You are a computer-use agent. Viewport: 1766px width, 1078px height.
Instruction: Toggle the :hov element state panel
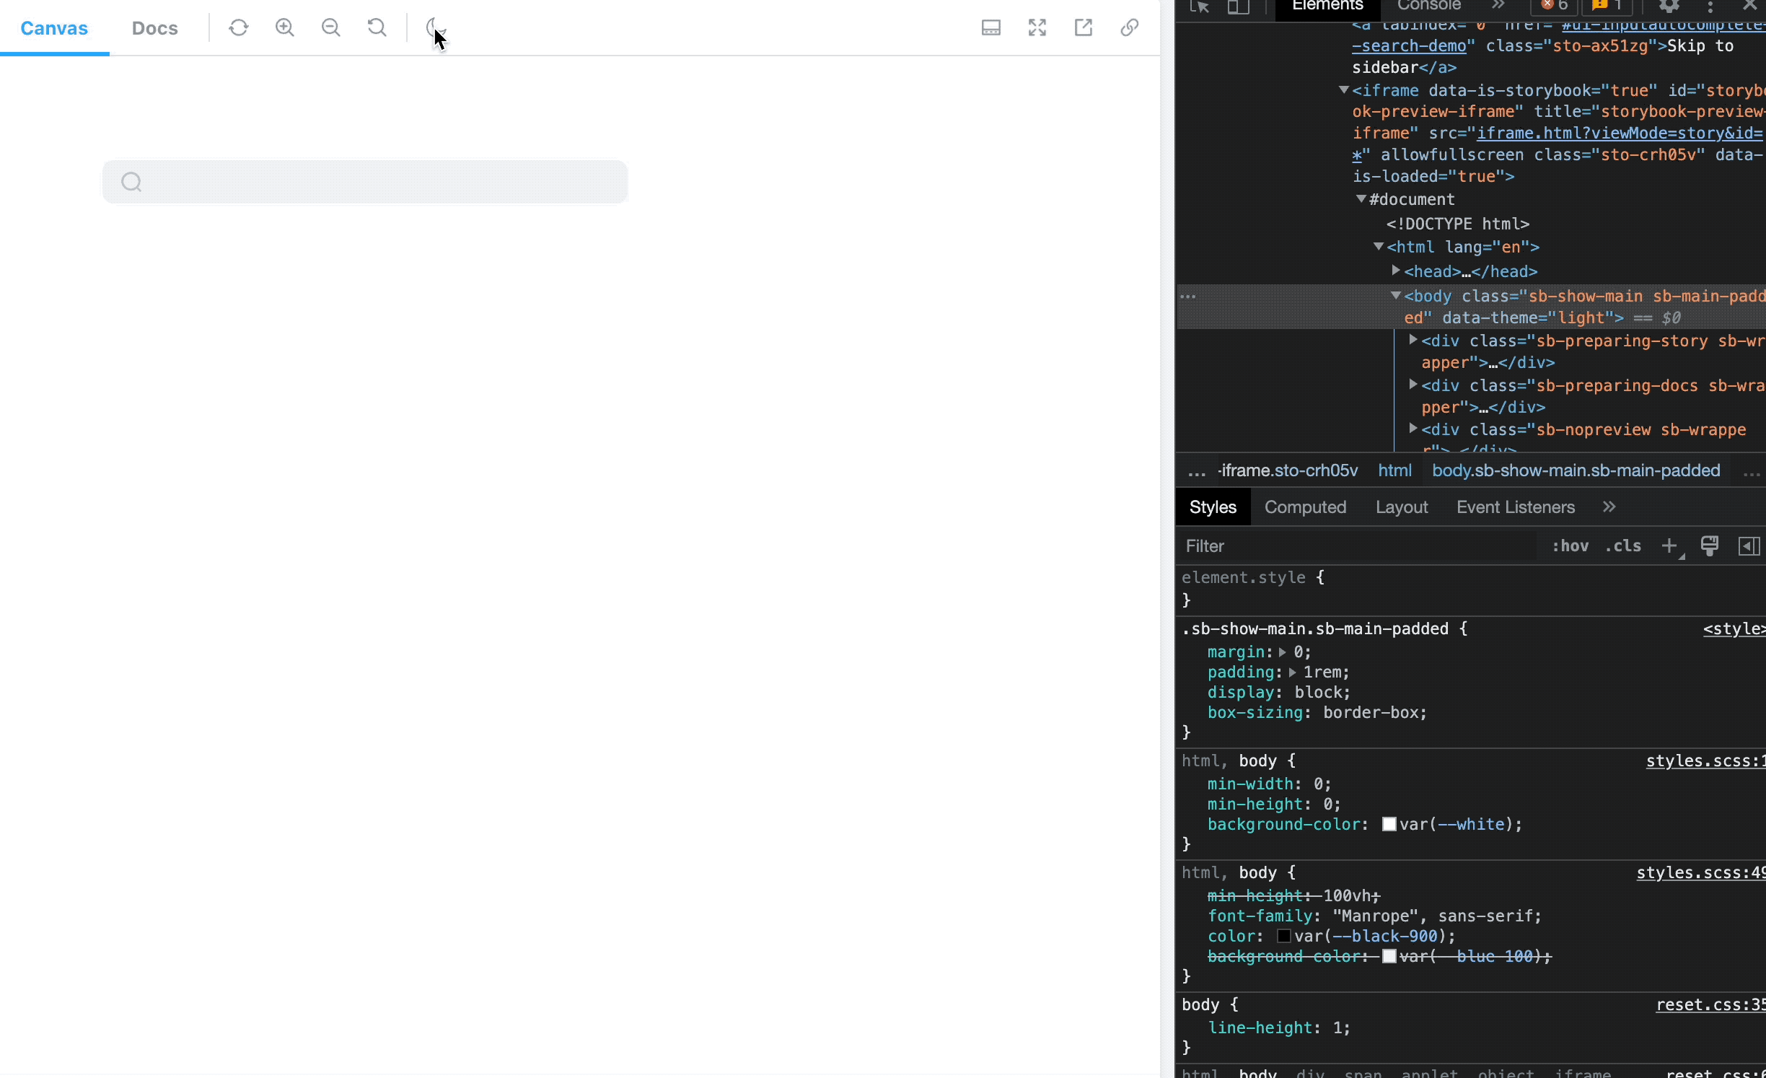point(1570,546)
